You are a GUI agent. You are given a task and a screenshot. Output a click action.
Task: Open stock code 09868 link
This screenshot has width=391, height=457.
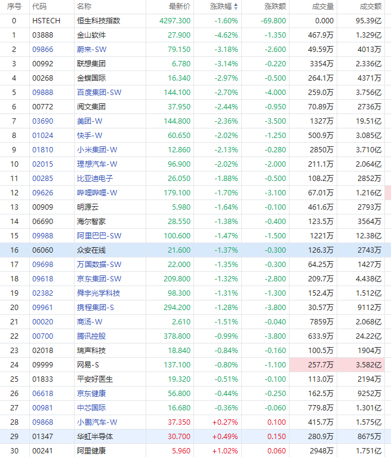pyautogui.click(x=43, y=422)
